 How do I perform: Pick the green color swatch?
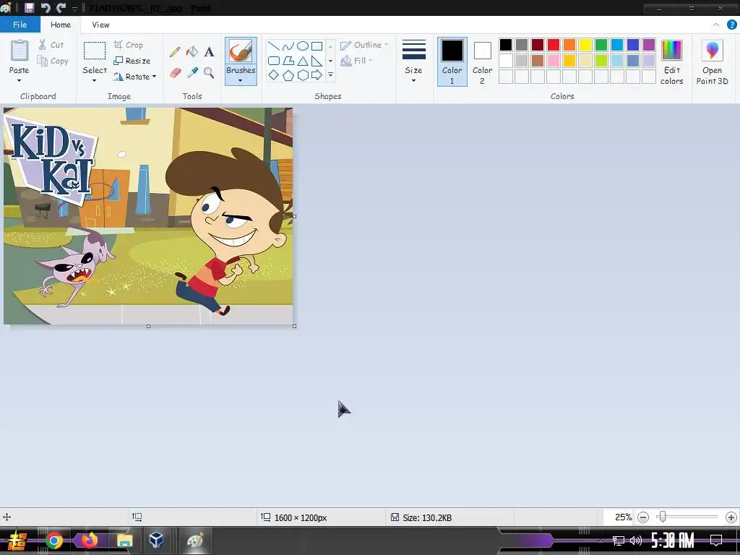coord(601,45)
